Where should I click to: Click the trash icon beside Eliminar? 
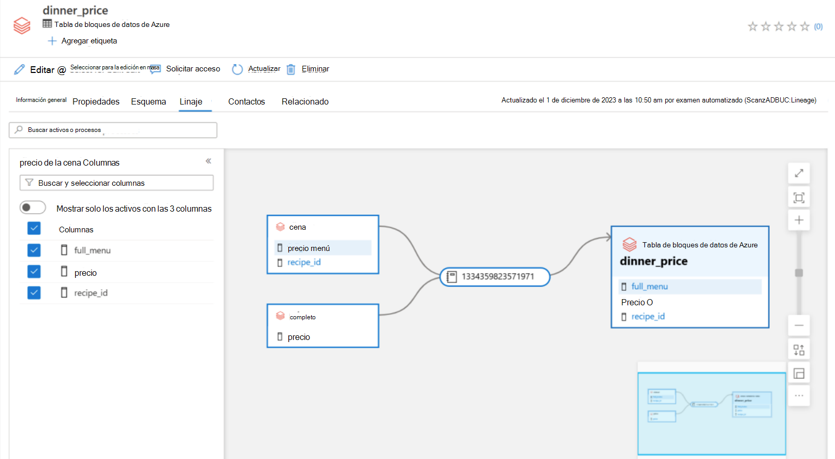coord(291,69)
